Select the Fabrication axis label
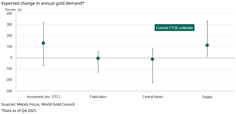Screen dimensions: 236x114 98,97
